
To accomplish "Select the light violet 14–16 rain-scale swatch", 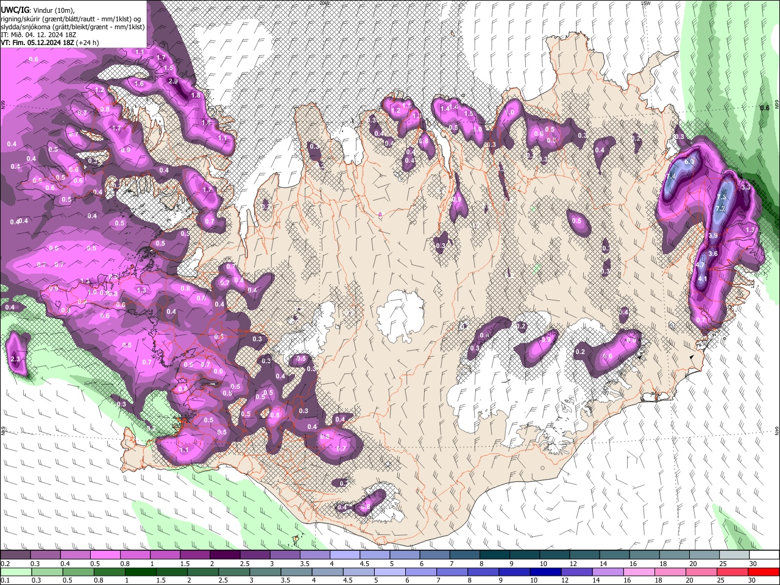I will click(608, 572).
